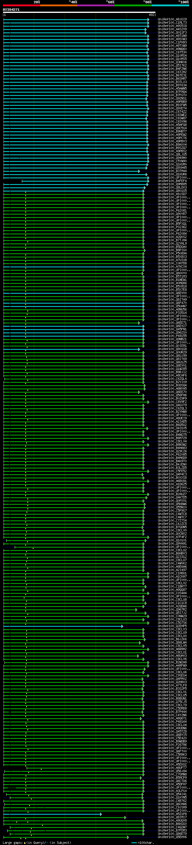
Task: Click the label UniRef100_P62081
Action: point(172,211)
